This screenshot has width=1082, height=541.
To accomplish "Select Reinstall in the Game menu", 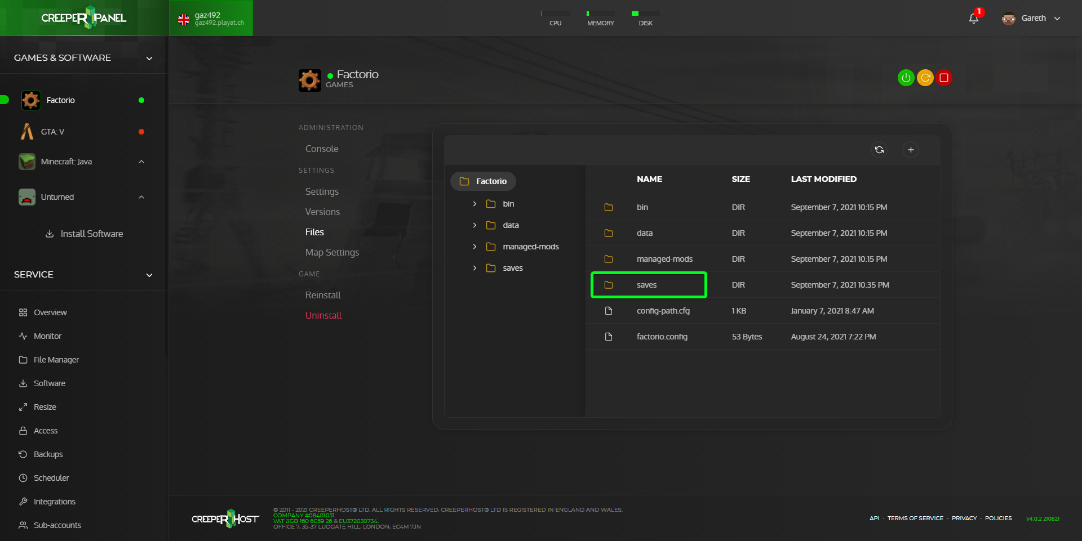I will coord(323,295).
